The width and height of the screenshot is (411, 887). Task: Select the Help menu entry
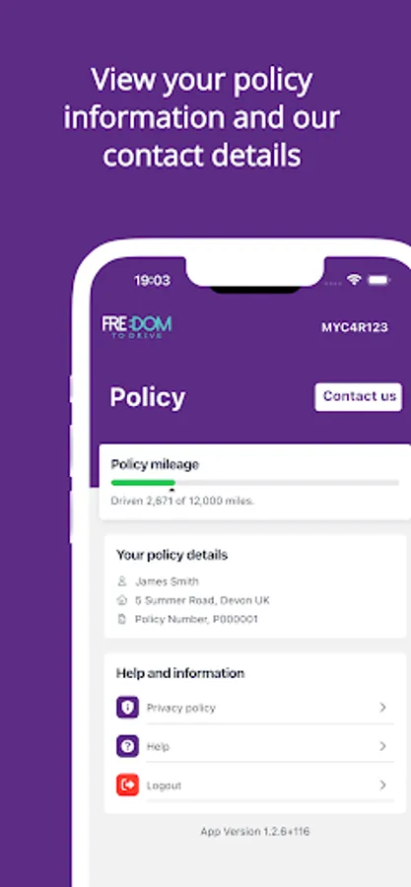coord(255,746)
